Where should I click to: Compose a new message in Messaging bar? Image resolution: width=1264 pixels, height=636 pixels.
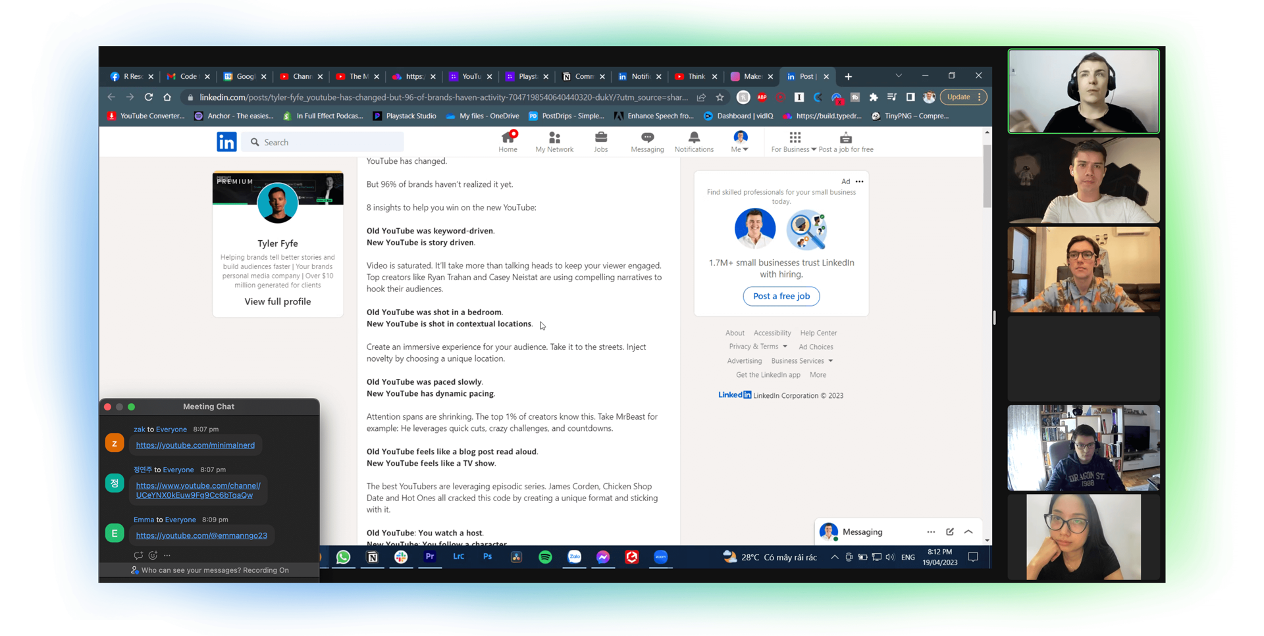click(949, 532)
